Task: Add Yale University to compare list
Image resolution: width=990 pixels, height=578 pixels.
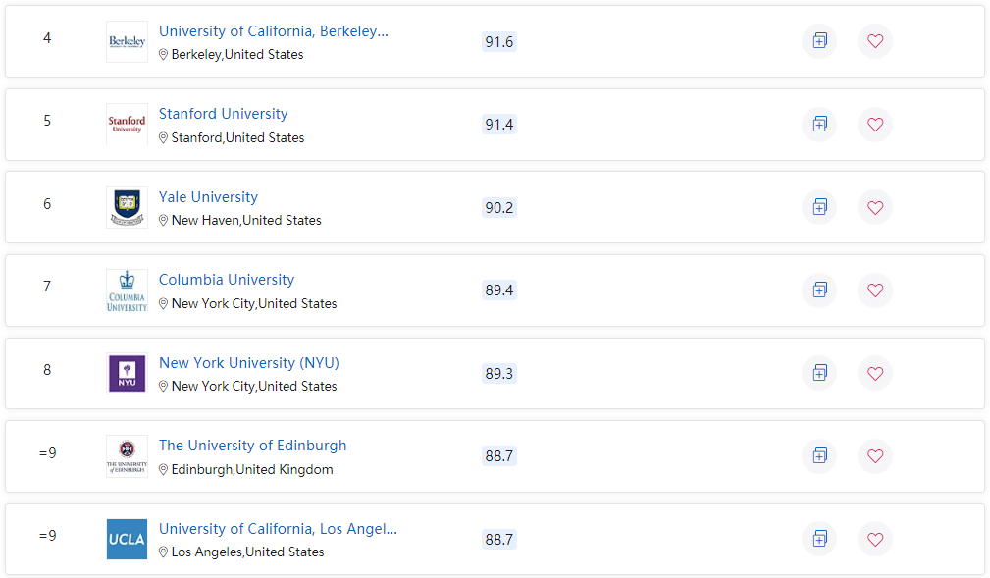Action: click(819, 207)
